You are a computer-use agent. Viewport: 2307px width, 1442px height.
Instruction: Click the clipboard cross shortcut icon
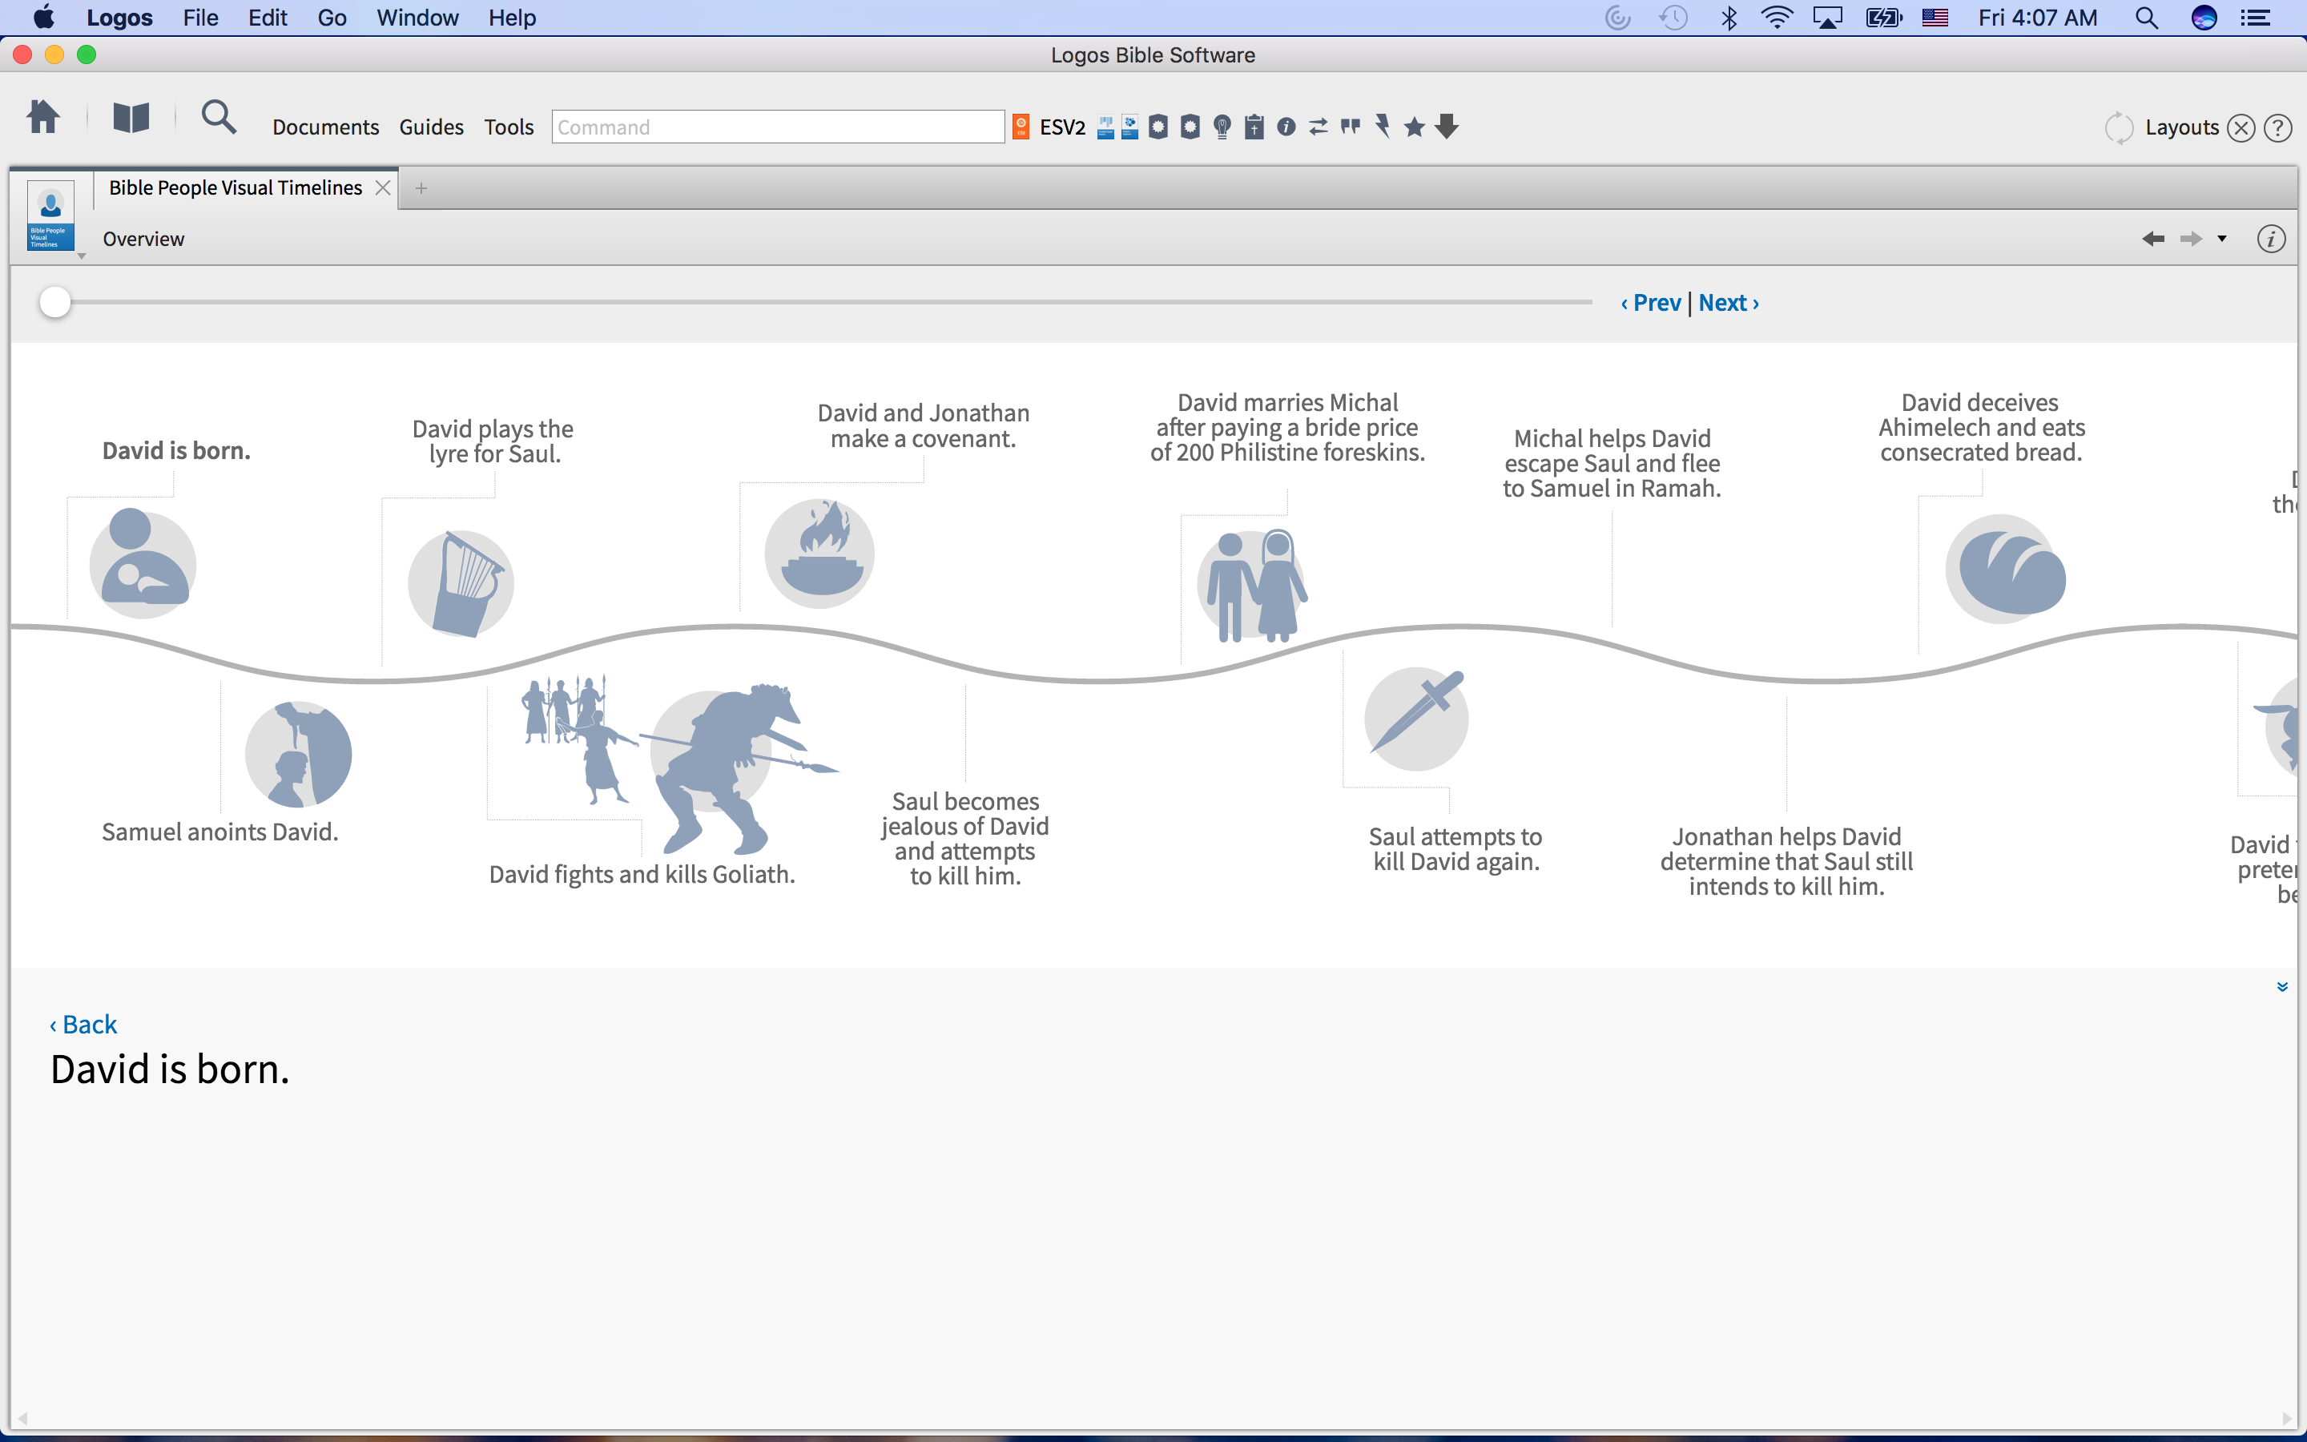pyautogui.click(x=1254, y=127)
